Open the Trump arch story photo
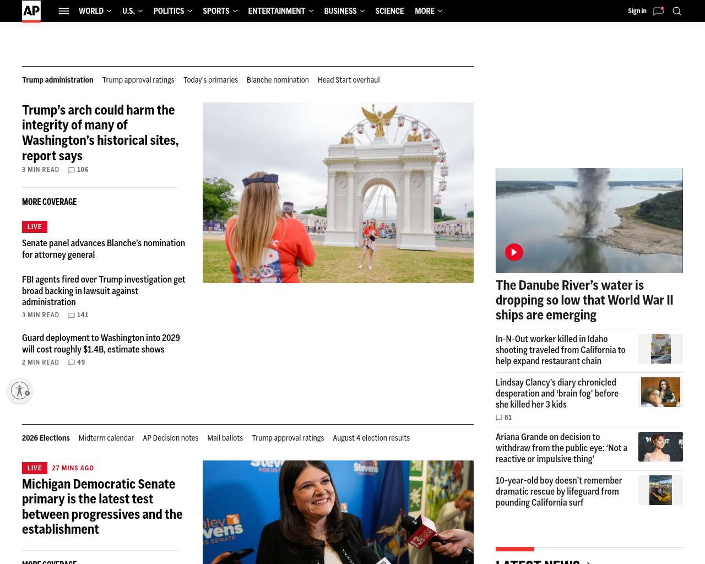Image resolution: width=705 pixels, height=564 pixels. (x=338, y=193)
